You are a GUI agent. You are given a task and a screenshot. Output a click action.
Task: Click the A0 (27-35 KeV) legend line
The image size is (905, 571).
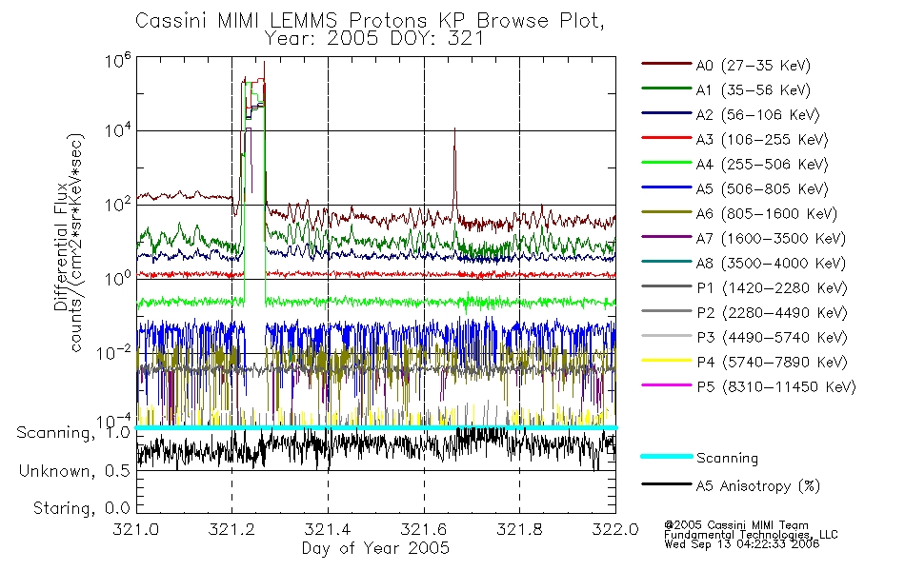pos(667,64)
